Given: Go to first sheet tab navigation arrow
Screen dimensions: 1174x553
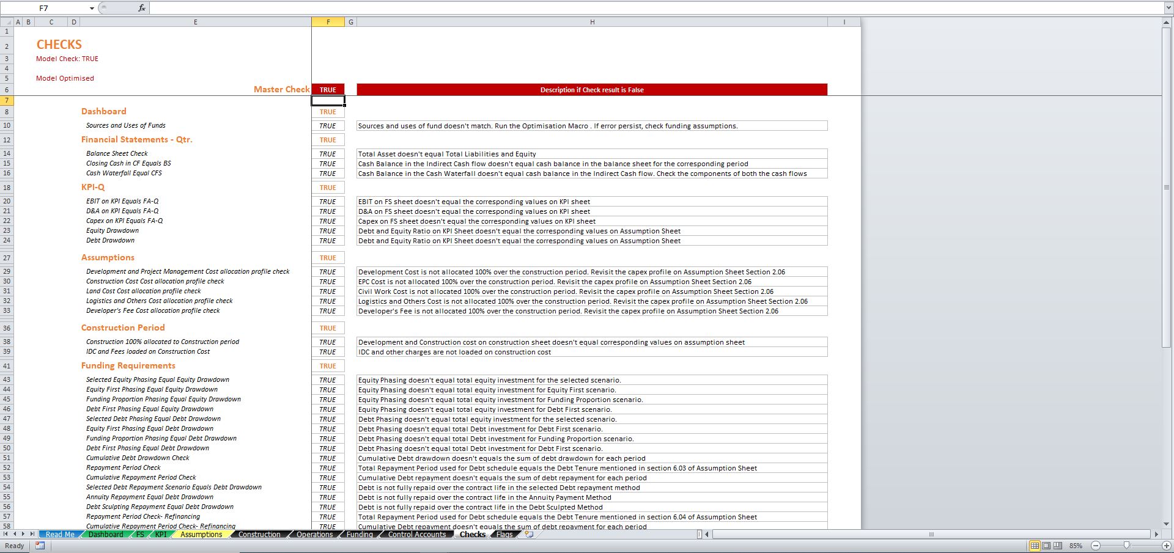Looking at the screenshot, I should click(x=6, y=534).
